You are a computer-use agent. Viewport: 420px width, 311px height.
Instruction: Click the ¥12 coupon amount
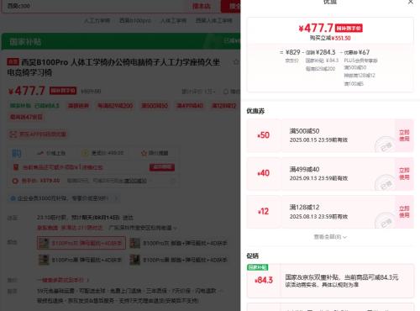coord(263,212)
